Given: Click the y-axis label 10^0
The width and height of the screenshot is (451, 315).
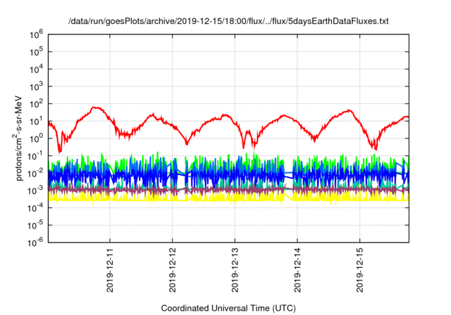Looking at the screenshot, I should pos(36,139).
